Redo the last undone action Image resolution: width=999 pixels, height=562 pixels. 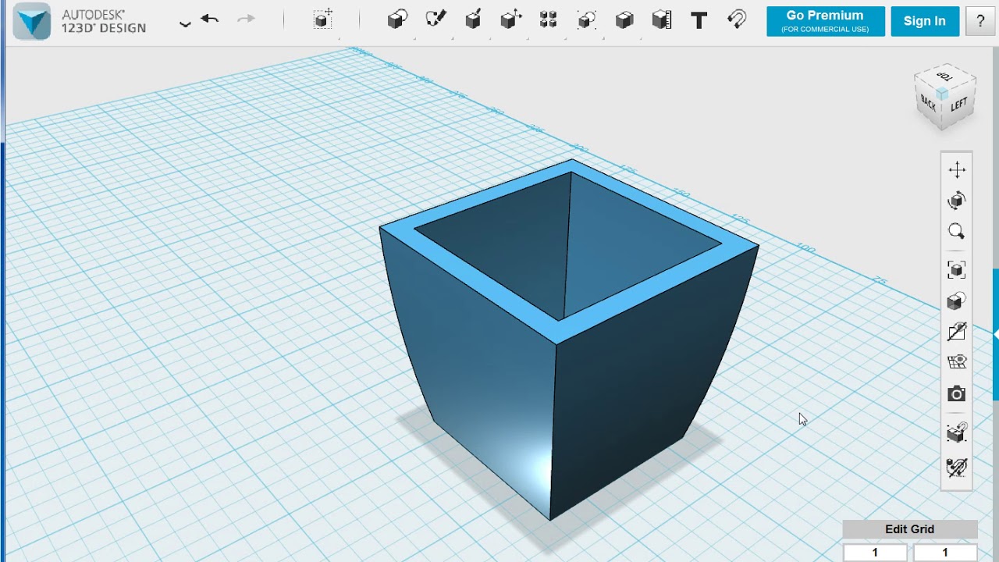coord(246,19)
